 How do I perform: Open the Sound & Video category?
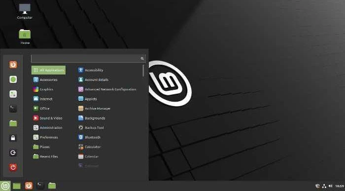tap(48, 118)
